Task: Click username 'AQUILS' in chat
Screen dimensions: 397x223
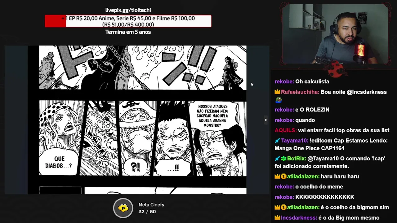Action: (x=285, y=130)
